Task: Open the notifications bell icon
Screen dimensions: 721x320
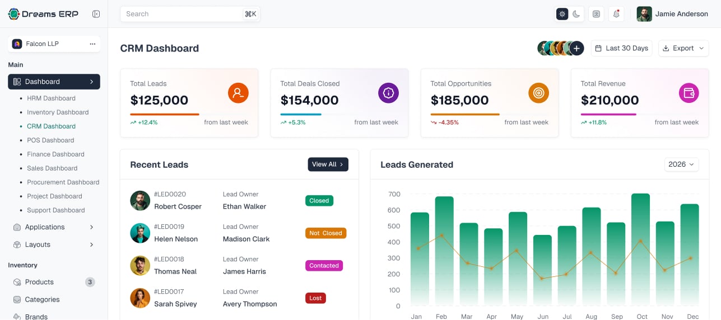Action: click(x=616, y=14)
